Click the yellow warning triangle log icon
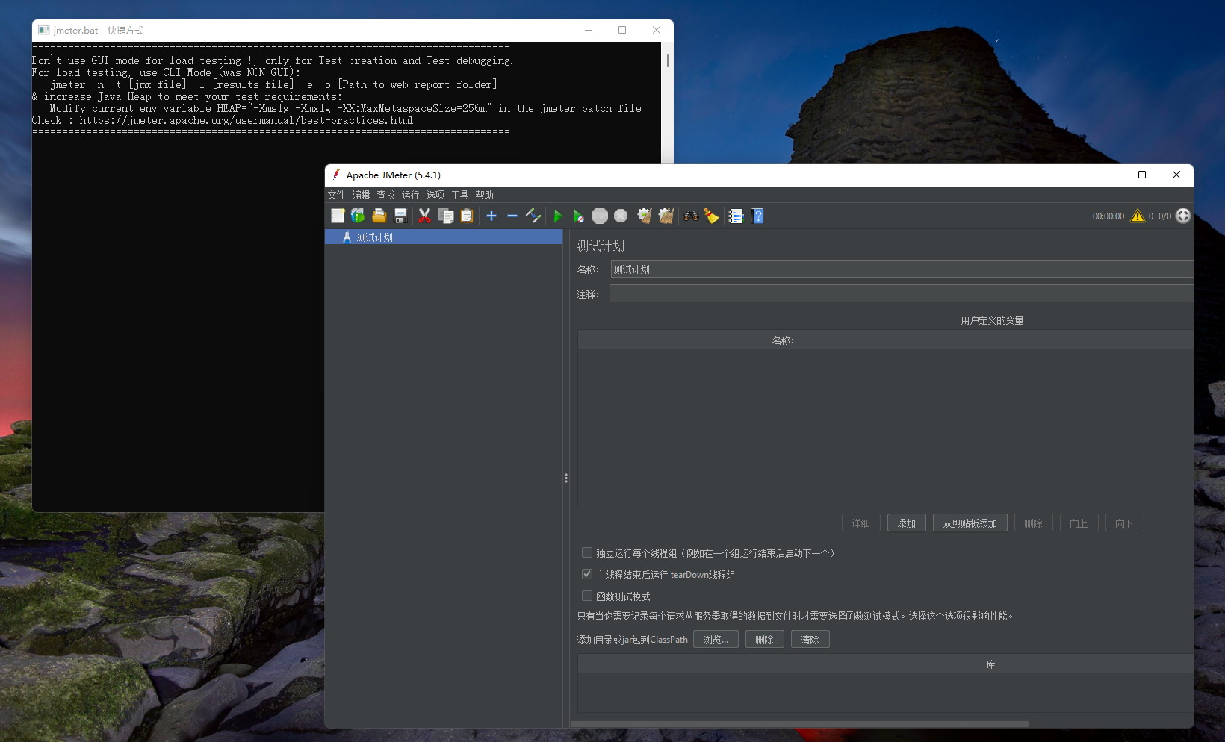Screen dimensions: 1225x742 click(x=1138, y=216)
